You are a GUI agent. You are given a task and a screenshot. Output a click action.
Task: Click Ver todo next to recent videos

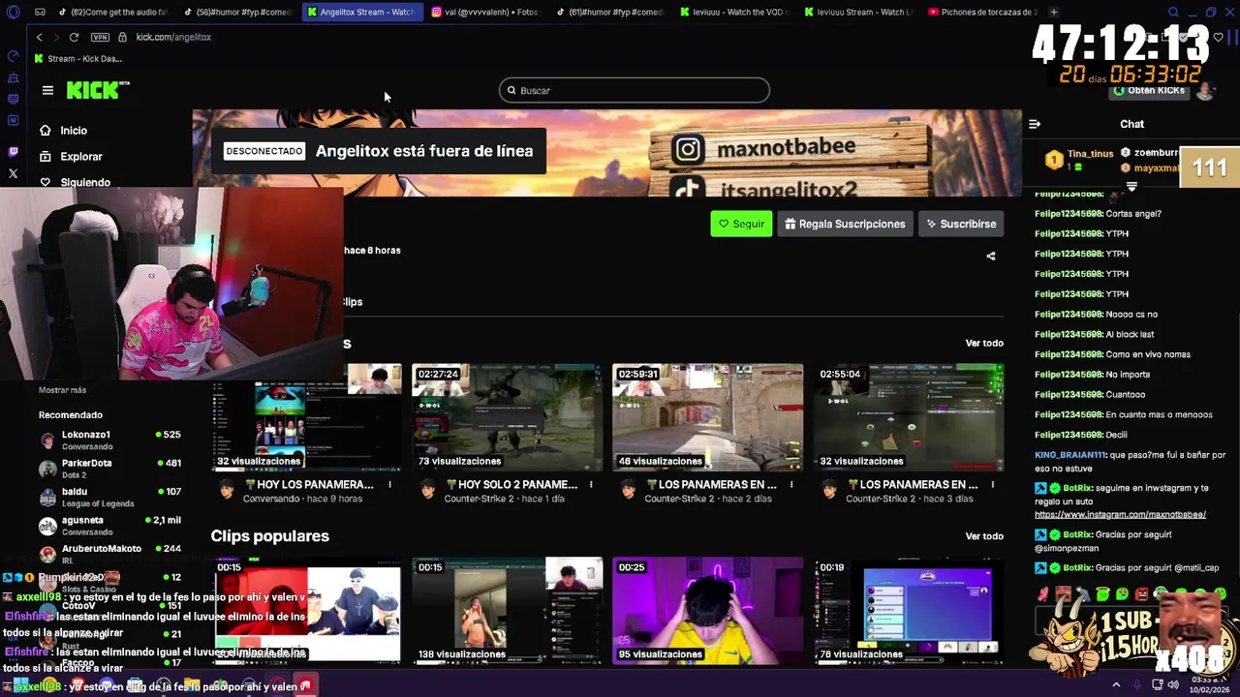click(x=984, y=343)
